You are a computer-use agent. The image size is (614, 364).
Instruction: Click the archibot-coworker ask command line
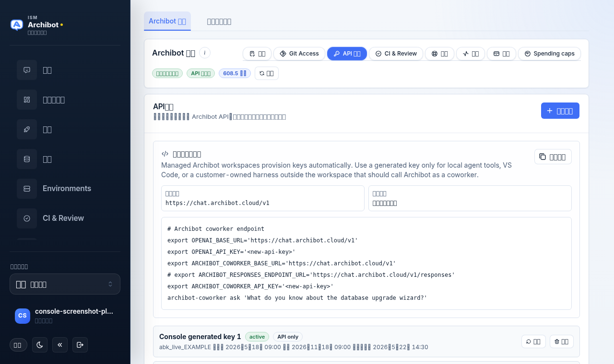297,298
